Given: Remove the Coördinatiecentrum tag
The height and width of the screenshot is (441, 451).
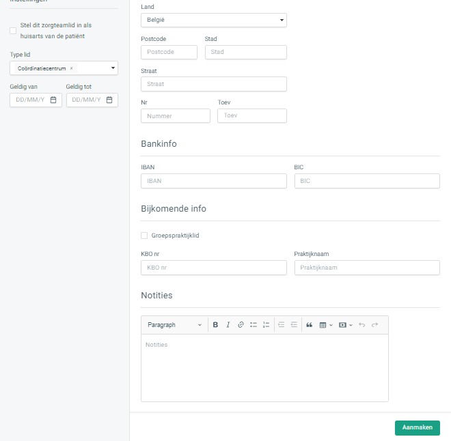Looking at the screenshot, I should (71, 68).
